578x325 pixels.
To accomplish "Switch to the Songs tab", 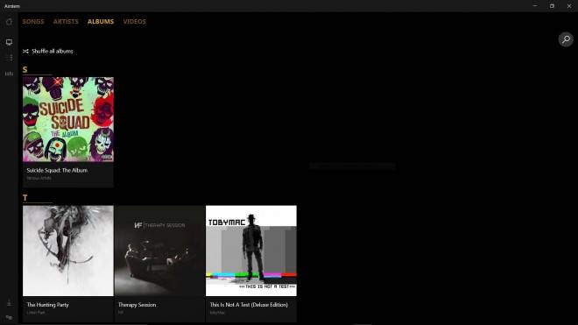I will 33,21.
